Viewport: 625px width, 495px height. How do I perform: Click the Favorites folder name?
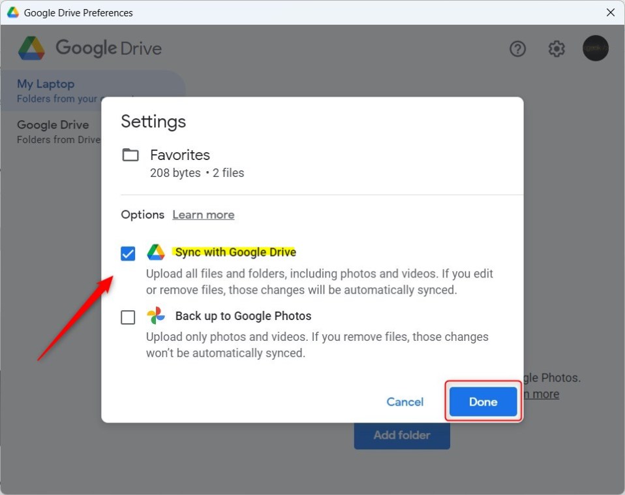click(180, 155)
